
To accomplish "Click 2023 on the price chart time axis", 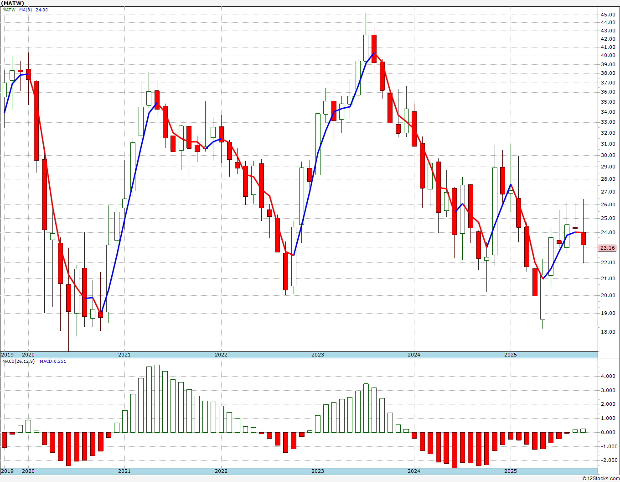I will click(x=318, y=355).
